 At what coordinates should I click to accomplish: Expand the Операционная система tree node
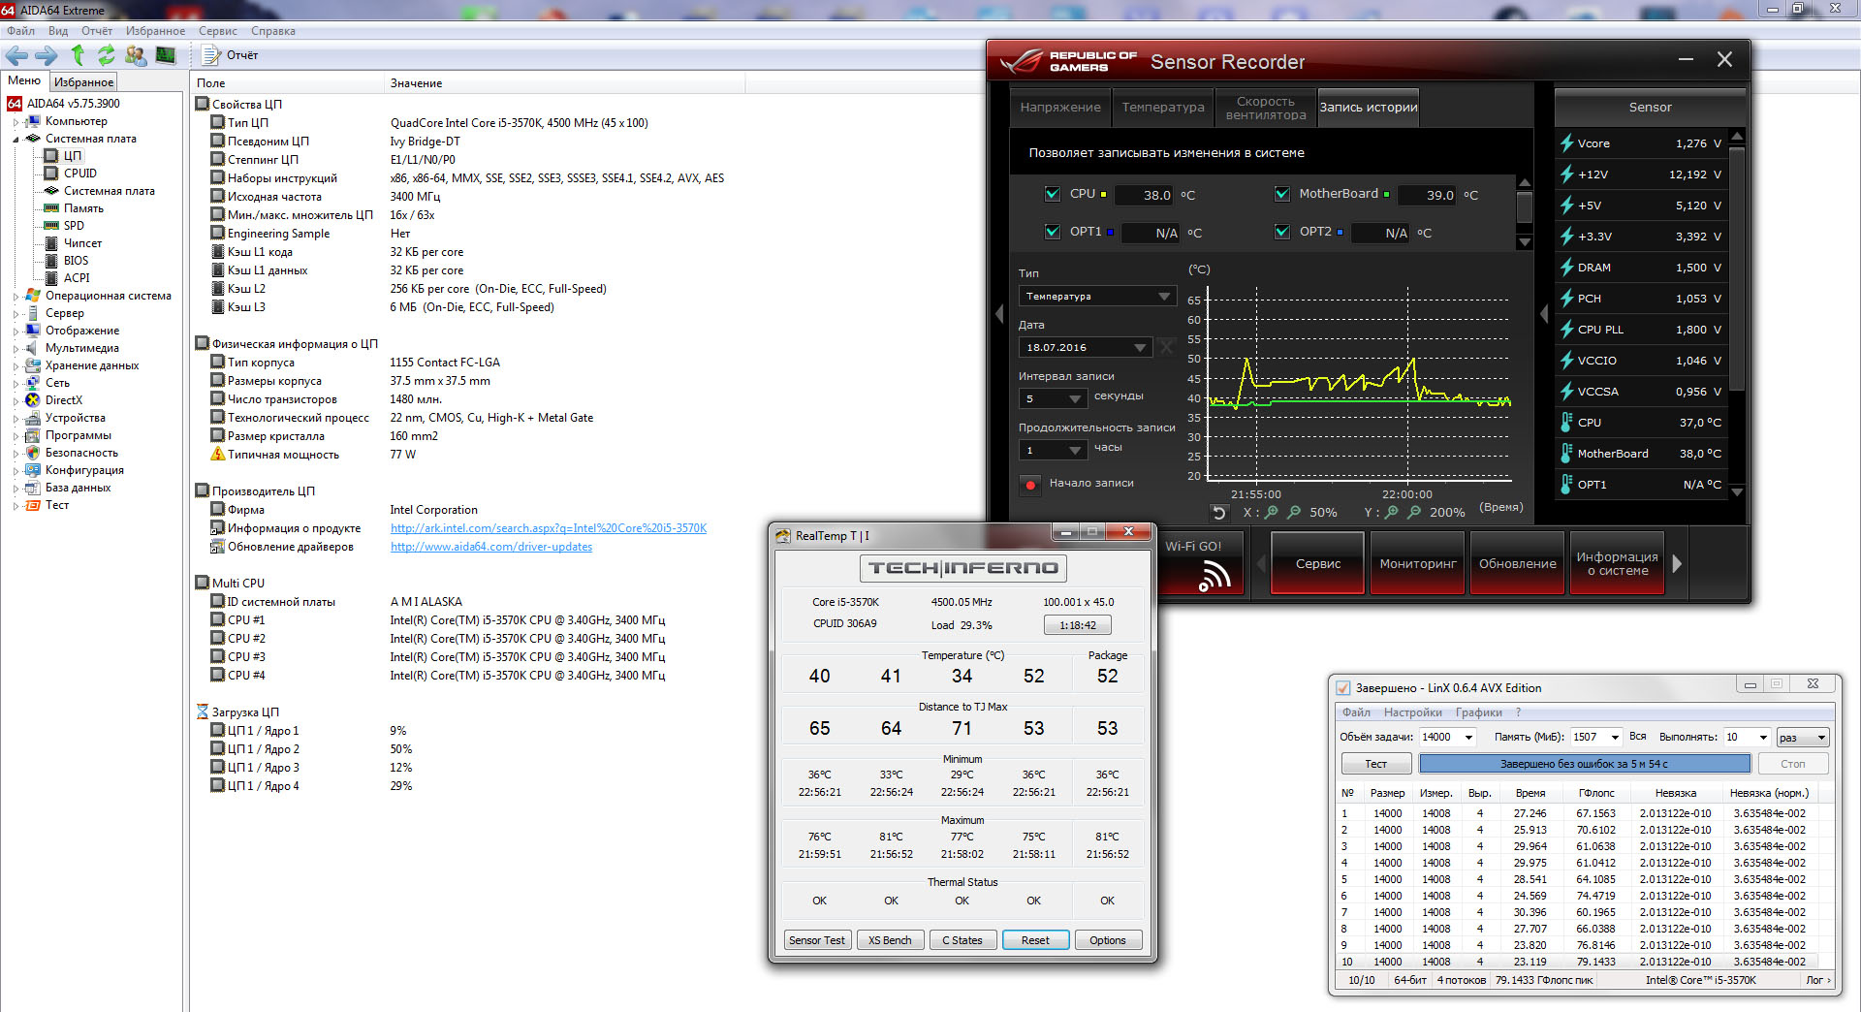(16, 297)
